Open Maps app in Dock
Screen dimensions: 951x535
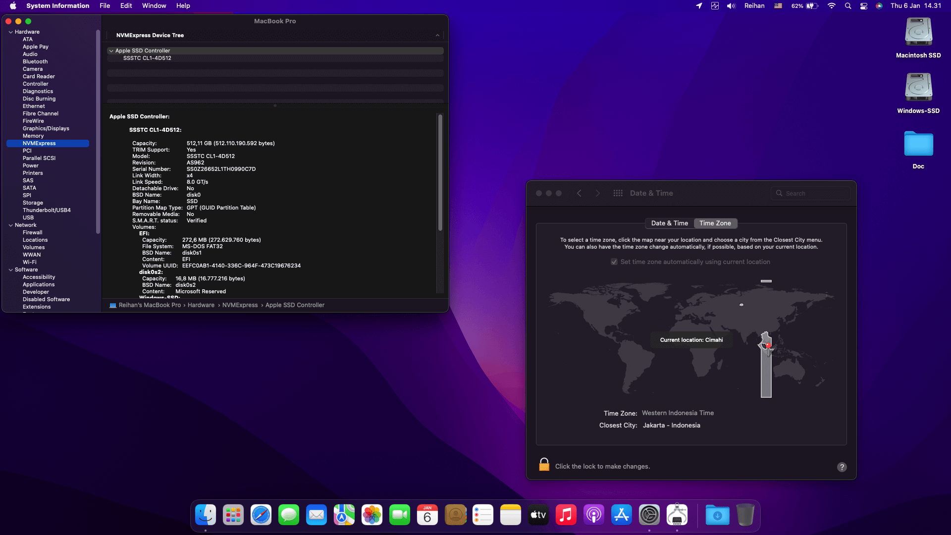[344, 515]
